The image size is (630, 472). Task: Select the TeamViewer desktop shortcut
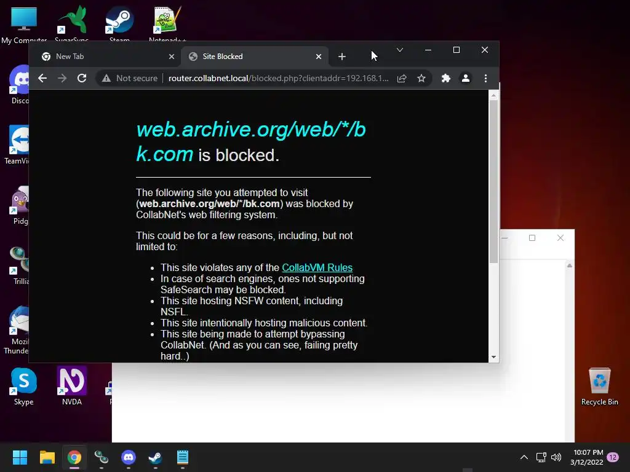[x=17, y=145]
